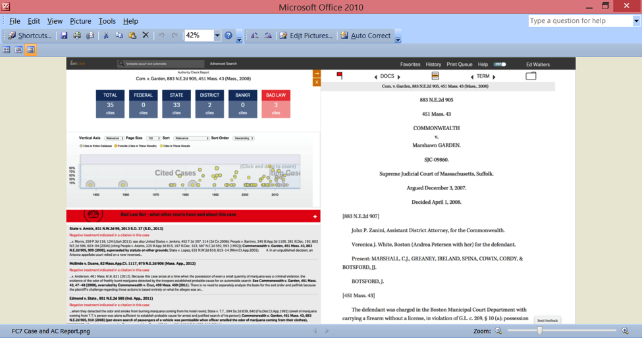Click the red flag icon above the case text
This screenshot has height=338, width=642.
click(x=339, y=75)
